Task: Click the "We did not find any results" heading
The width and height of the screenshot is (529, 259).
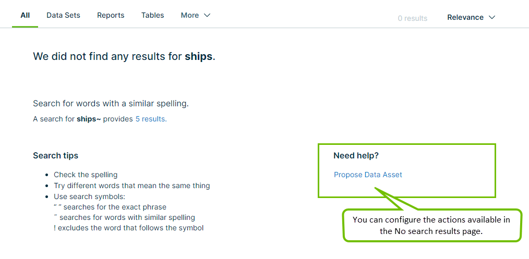Action: click(124, 56)
